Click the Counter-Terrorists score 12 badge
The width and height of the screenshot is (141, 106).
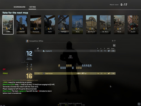point(29,53)
